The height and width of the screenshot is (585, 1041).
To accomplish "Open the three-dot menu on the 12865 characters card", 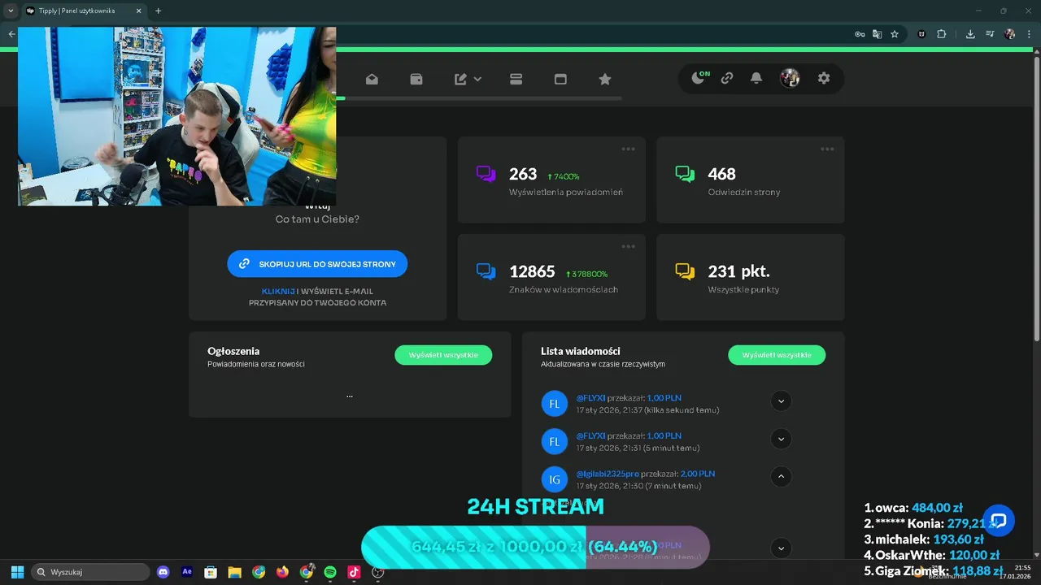I will tap(629, 246).
